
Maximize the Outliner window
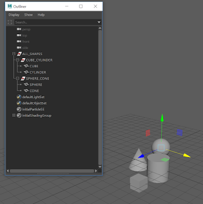[x=81, y=6]
